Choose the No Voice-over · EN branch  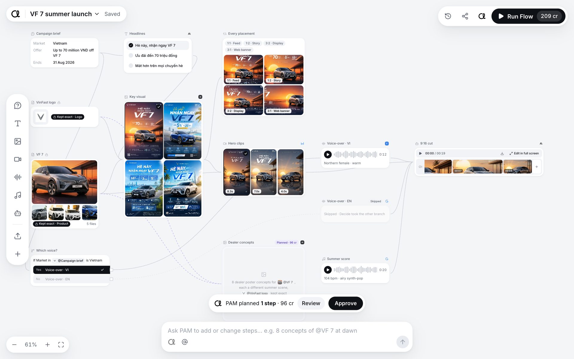(x=71, y=279)
